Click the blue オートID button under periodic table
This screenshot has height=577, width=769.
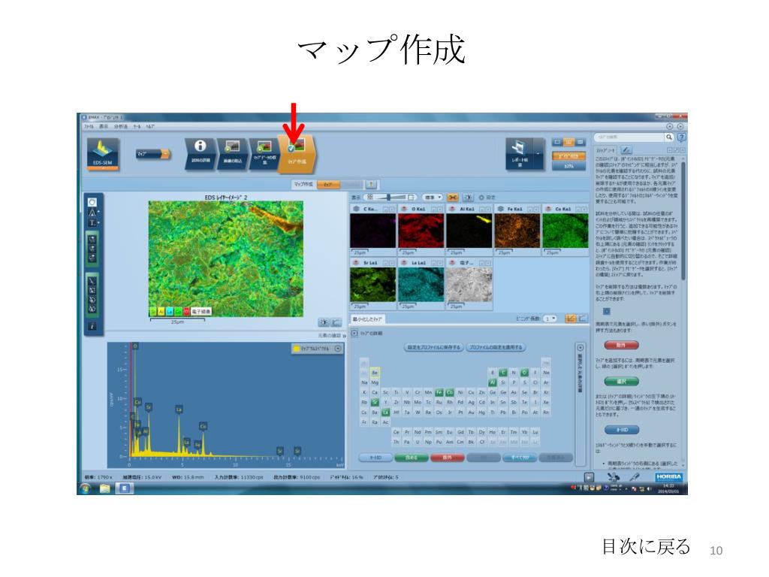(375, 458)
